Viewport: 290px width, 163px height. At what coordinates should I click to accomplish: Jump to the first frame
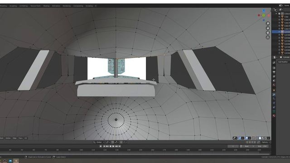tap(104, 146)
